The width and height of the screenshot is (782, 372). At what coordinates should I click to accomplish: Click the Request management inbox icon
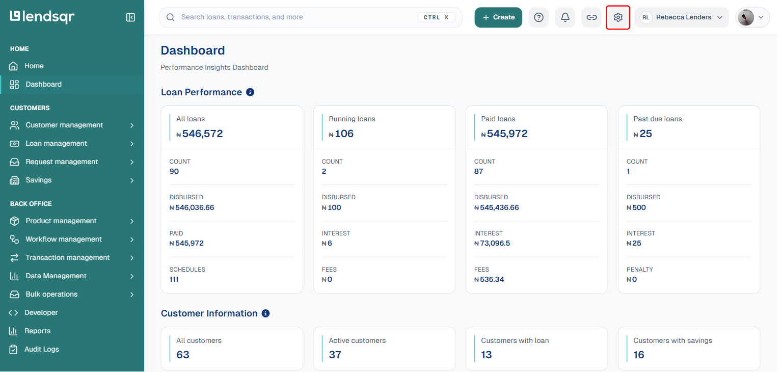coord(14,162)
